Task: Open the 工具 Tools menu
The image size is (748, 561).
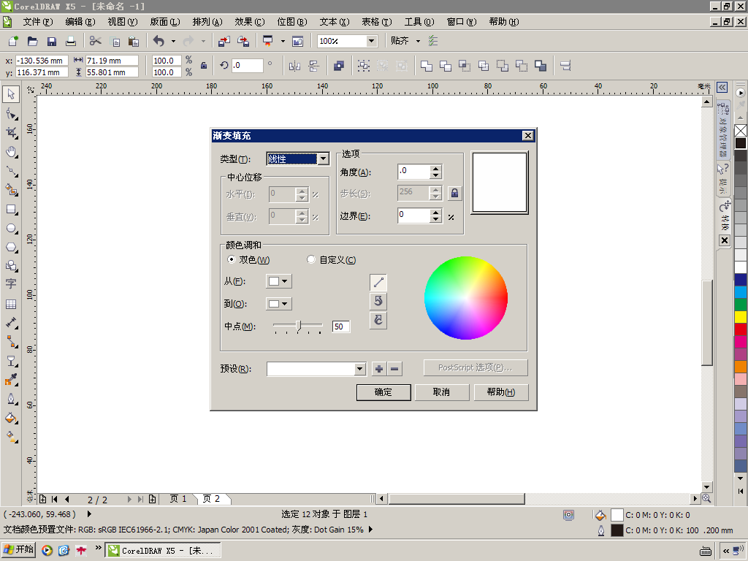Action: pyautogui.click(x=419, y=22)
